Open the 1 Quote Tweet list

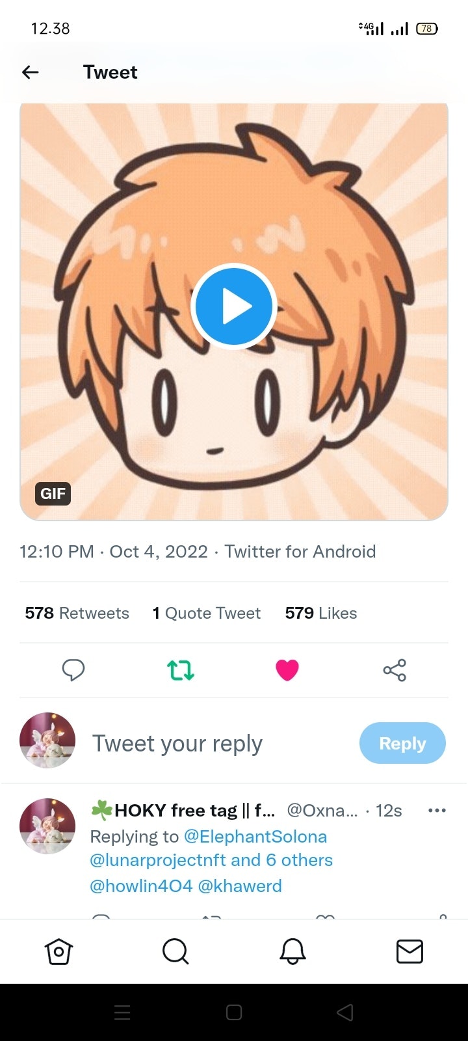click(207, 613)
